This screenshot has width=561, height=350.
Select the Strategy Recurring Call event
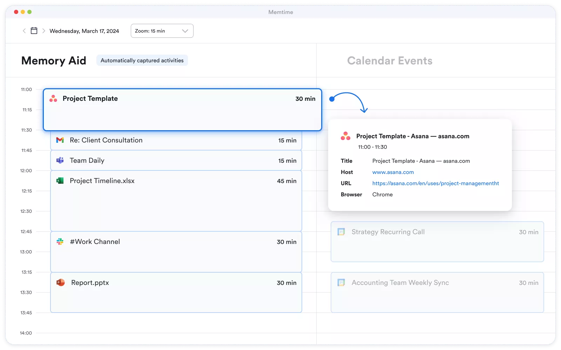click(x=437, y=241)
